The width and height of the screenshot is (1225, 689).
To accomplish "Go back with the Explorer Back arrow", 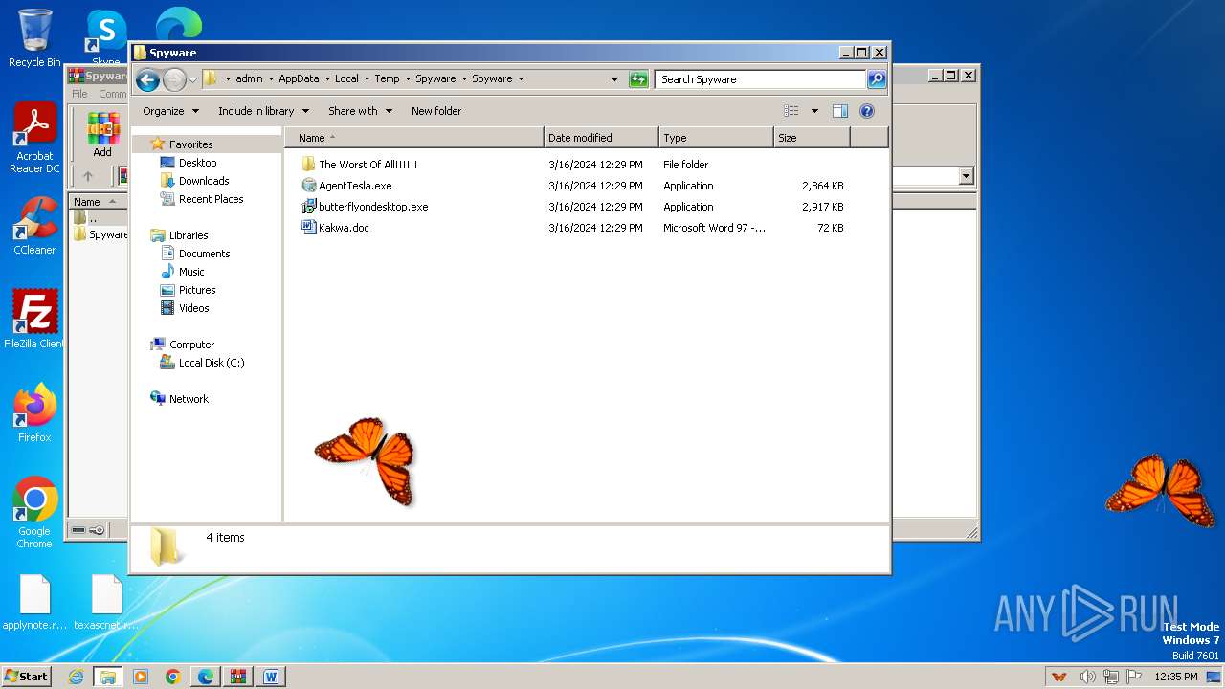I will [x=147, y=79].
